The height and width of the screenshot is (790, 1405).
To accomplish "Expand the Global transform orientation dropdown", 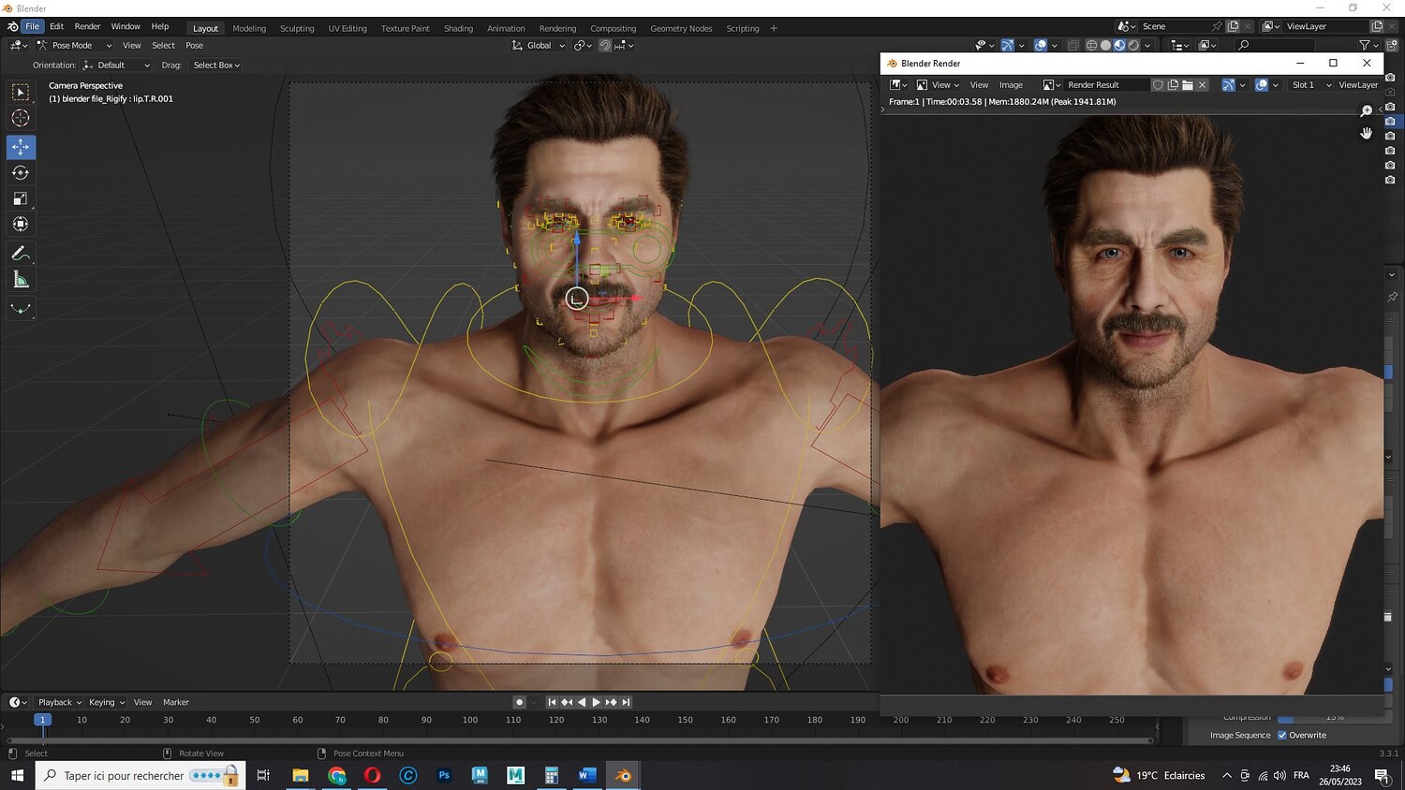I will tap(539, 46).
